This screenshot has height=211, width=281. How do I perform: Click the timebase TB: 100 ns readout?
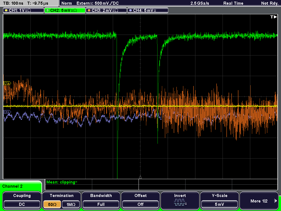pyautogui.click(x=13, y=3)
